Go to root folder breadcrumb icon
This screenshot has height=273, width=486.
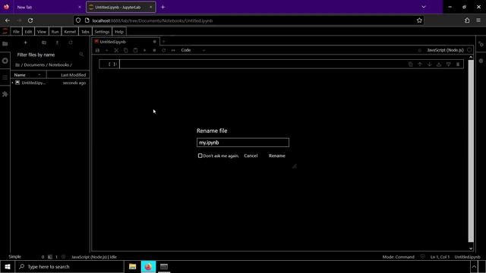coord(17,65)
